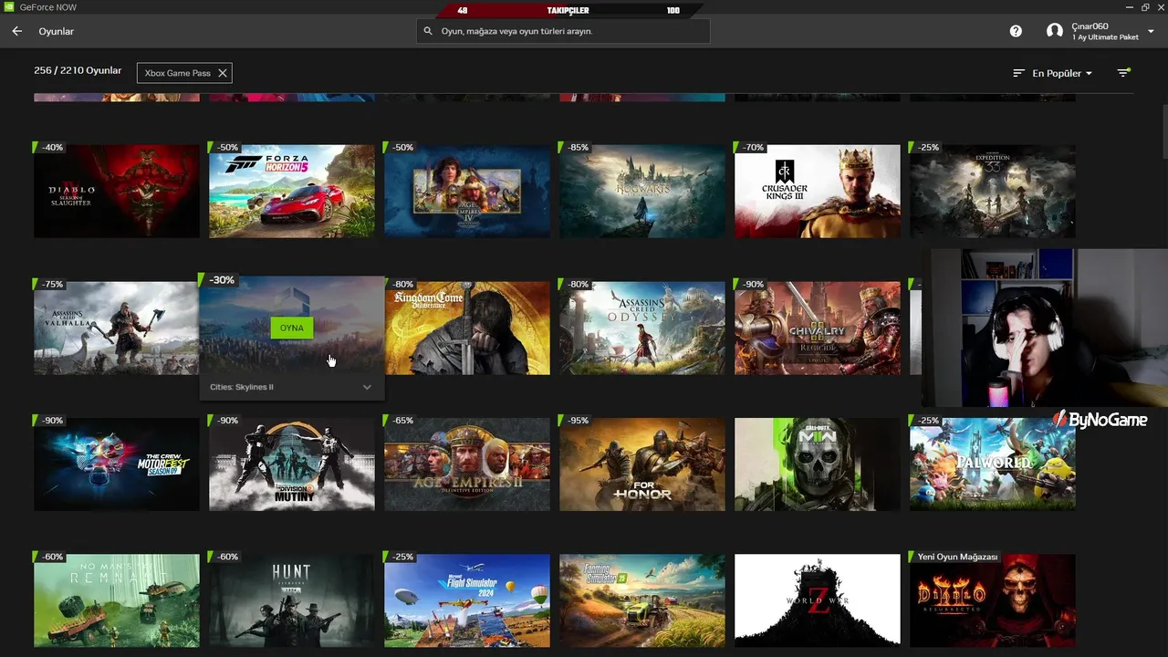Screen dimensions: 1168x657
Task: Click the 1 Ay Ultimate Paket label
Action: 1105,37
